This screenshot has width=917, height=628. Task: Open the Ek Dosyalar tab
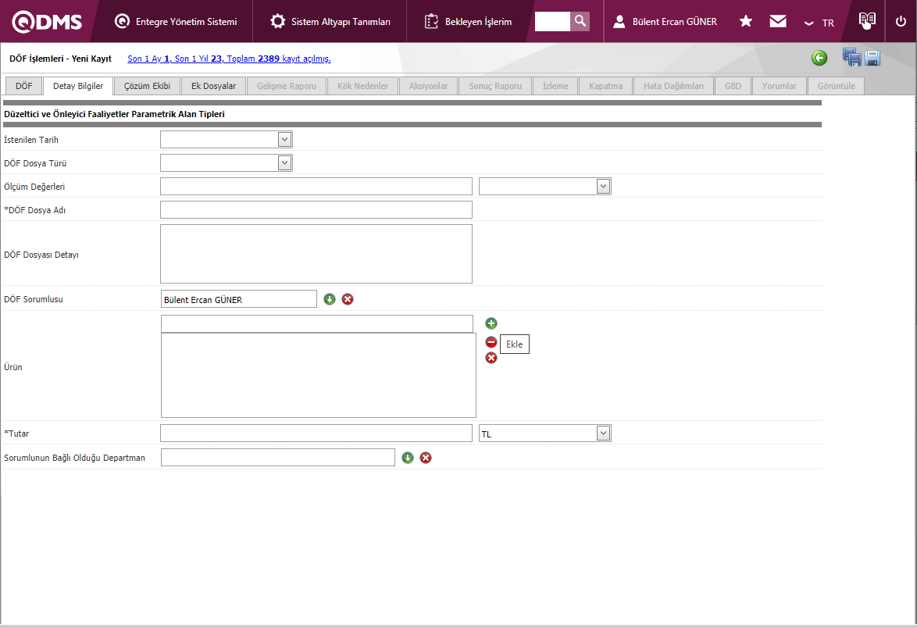213,86
